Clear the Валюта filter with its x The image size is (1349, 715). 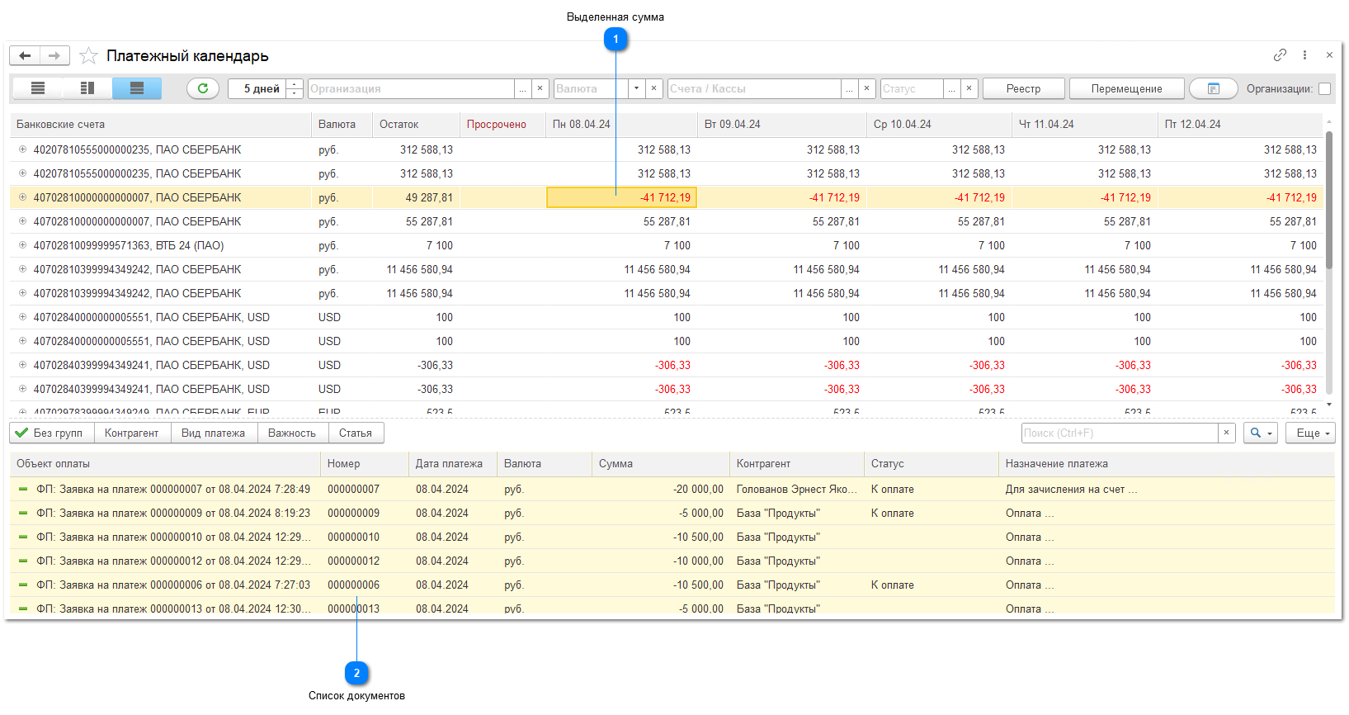coord(653,88)
